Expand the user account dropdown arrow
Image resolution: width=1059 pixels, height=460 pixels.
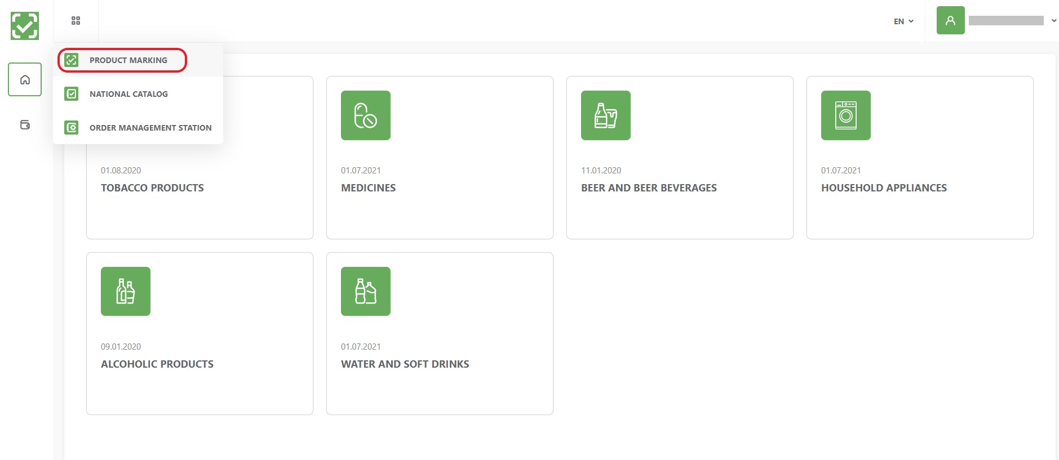[x=1054, y=20]
